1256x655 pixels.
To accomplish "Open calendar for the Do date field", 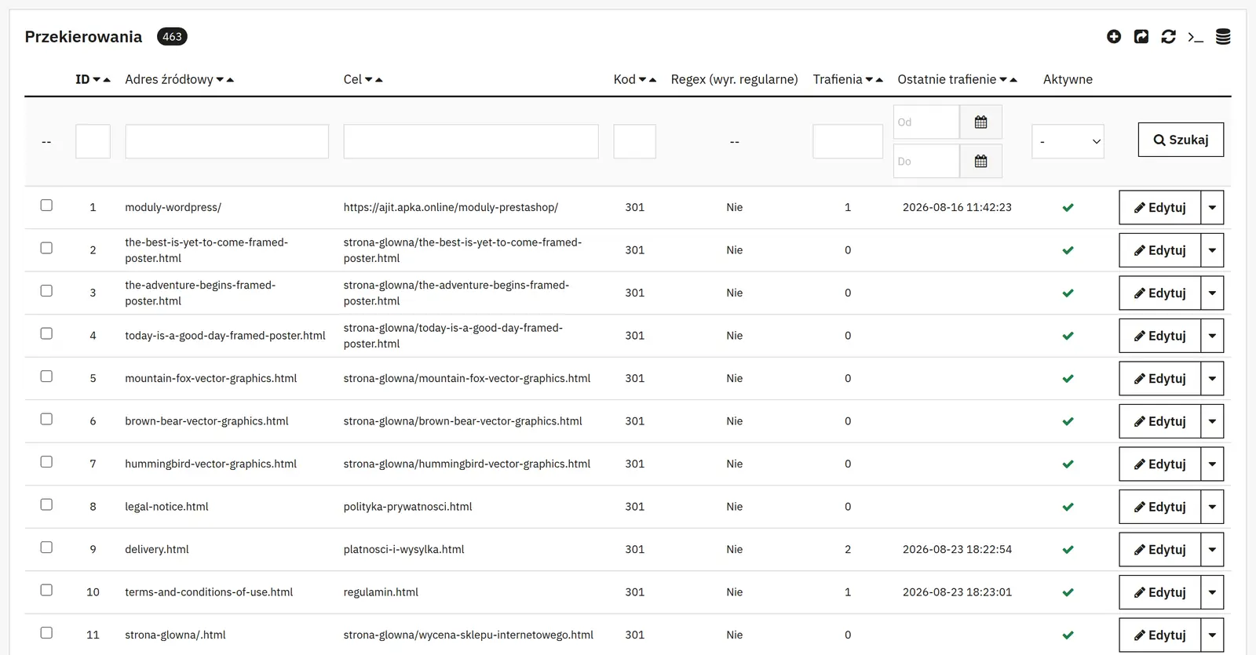I will 980,162.
